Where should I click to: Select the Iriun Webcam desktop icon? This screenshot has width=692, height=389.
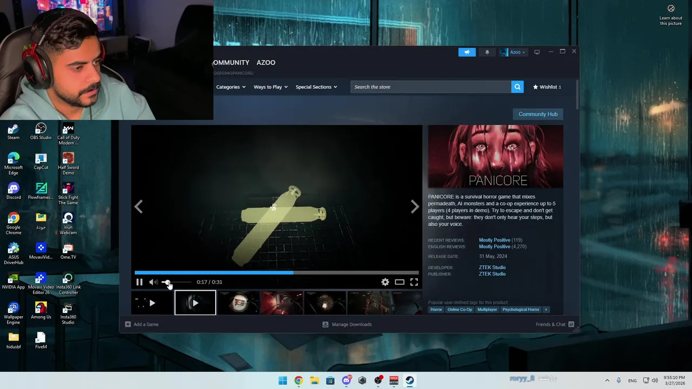(68, 224)
